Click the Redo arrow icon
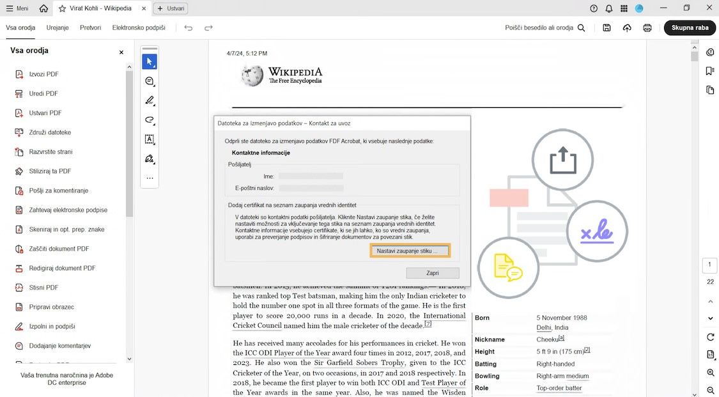This screenshot has height=397, width=719. click(208, 28)
